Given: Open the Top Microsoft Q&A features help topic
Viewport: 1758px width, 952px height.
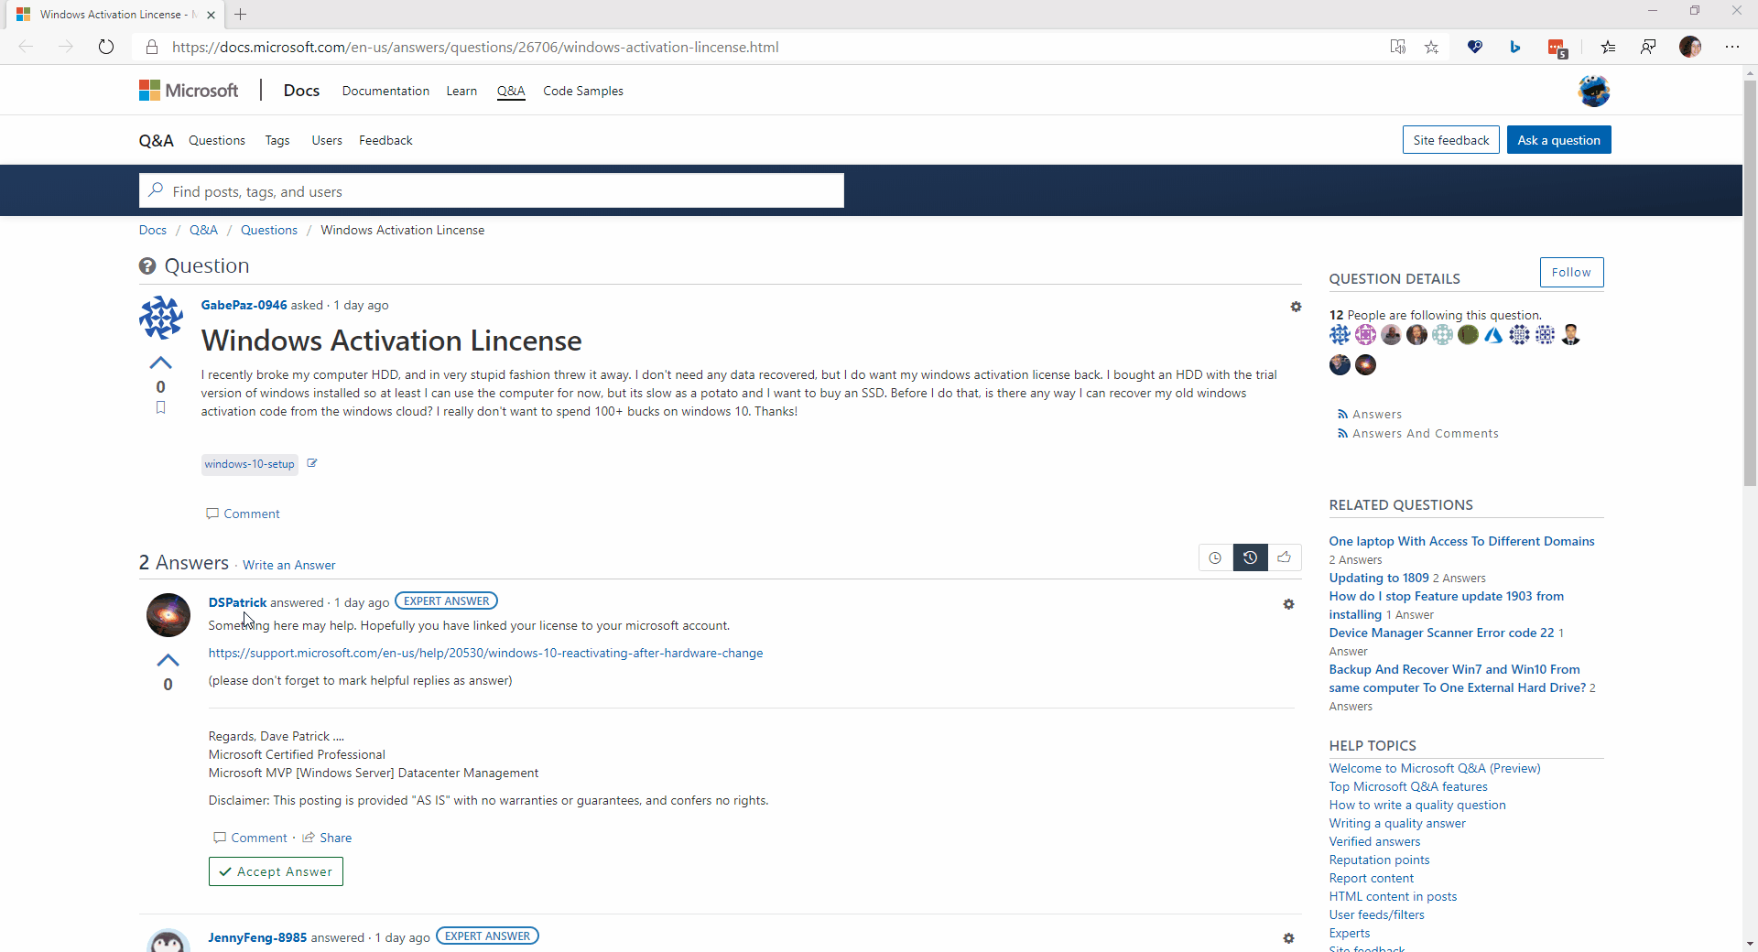Looking at the screenshot, I should click(x=1408, y=787).
